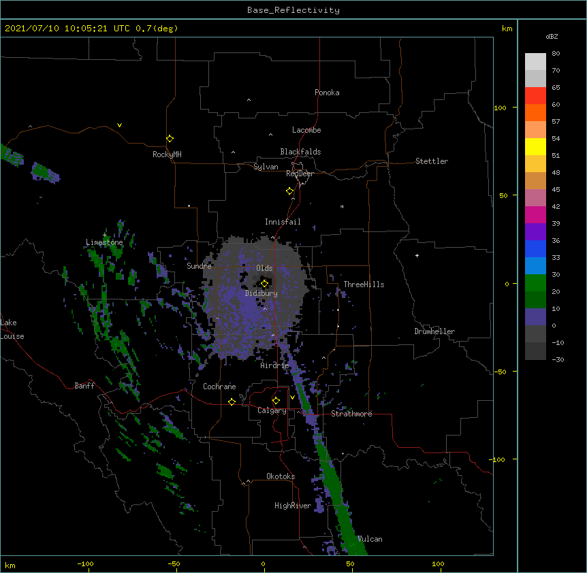Click the Ponoka city label
Image resolution: width=587 pixels, height=573 pixels.
click(327, 93)
